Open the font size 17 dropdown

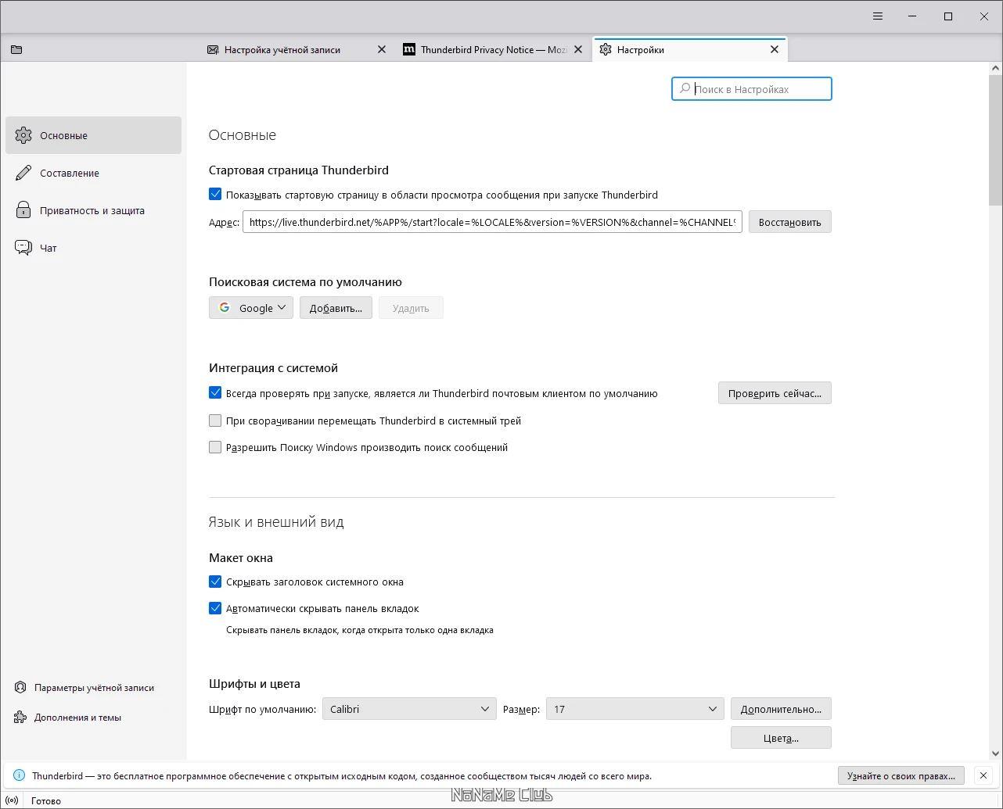click(635, 709)
